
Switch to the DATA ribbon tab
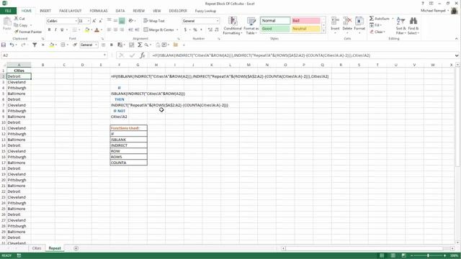click(120, 11)
